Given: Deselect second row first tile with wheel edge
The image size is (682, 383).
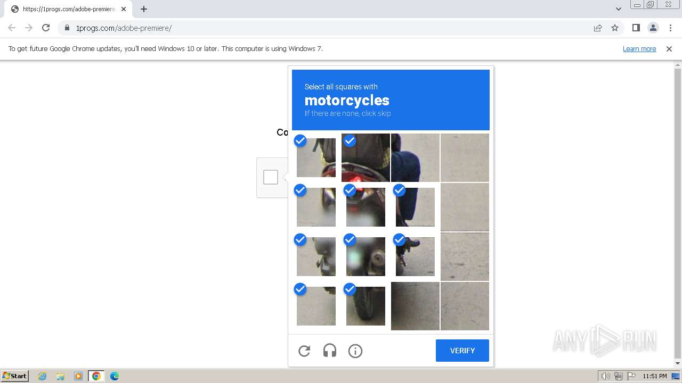Looking at the screenshot, I should click(316, 207).
